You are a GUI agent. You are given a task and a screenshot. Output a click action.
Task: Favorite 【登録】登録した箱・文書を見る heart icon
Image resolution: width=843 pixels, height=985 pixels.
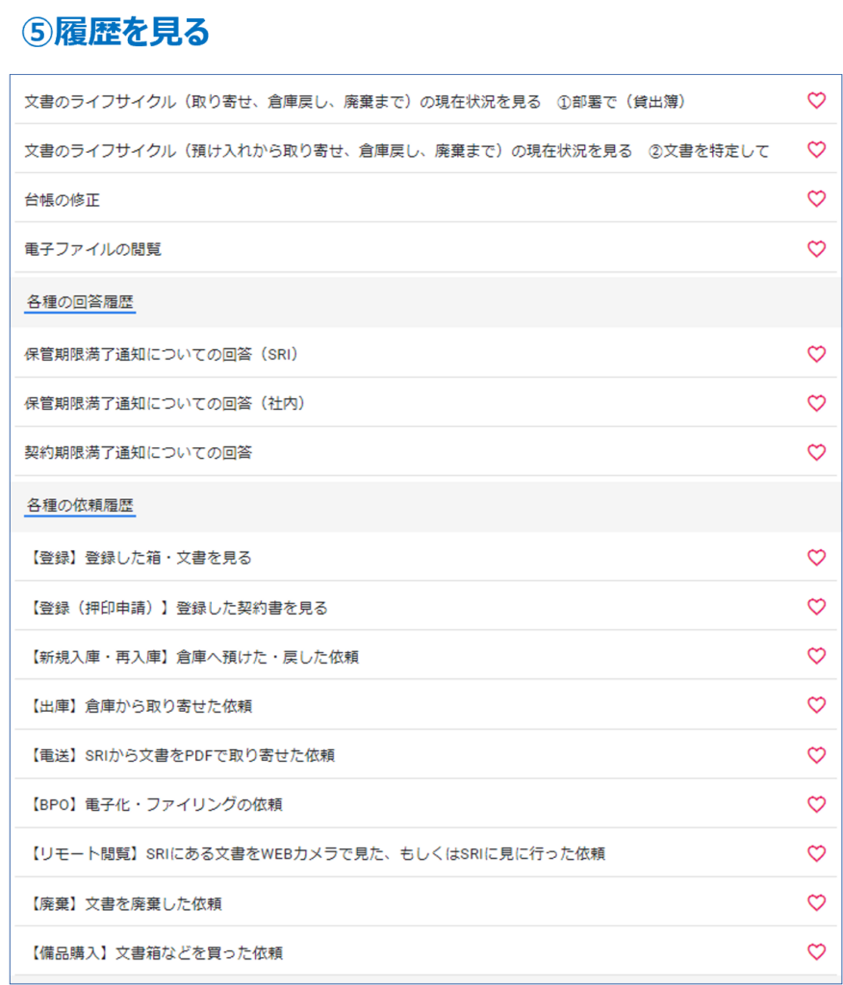816,557
